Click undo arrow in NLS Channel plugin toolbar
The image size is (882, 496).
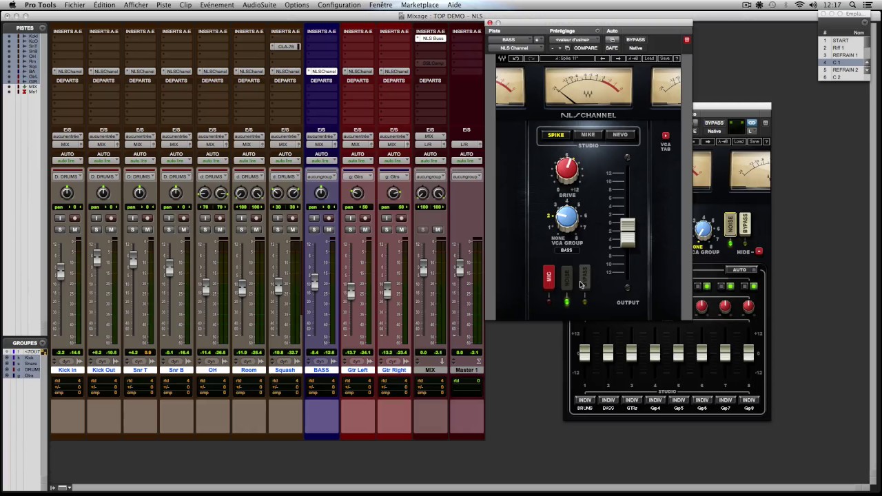point(517,59)
